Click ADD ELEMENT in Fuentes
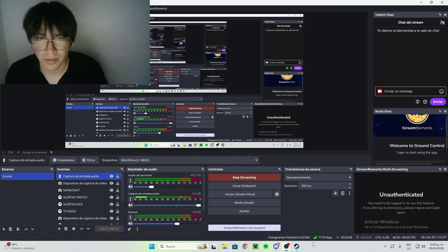 tap(109, 229)
